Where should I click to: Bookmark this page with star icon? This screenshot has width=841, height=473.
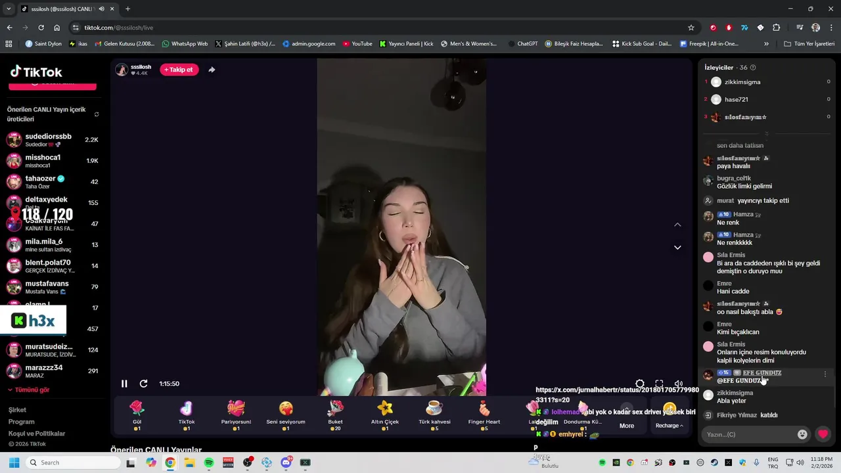click(x=691, y=28)
